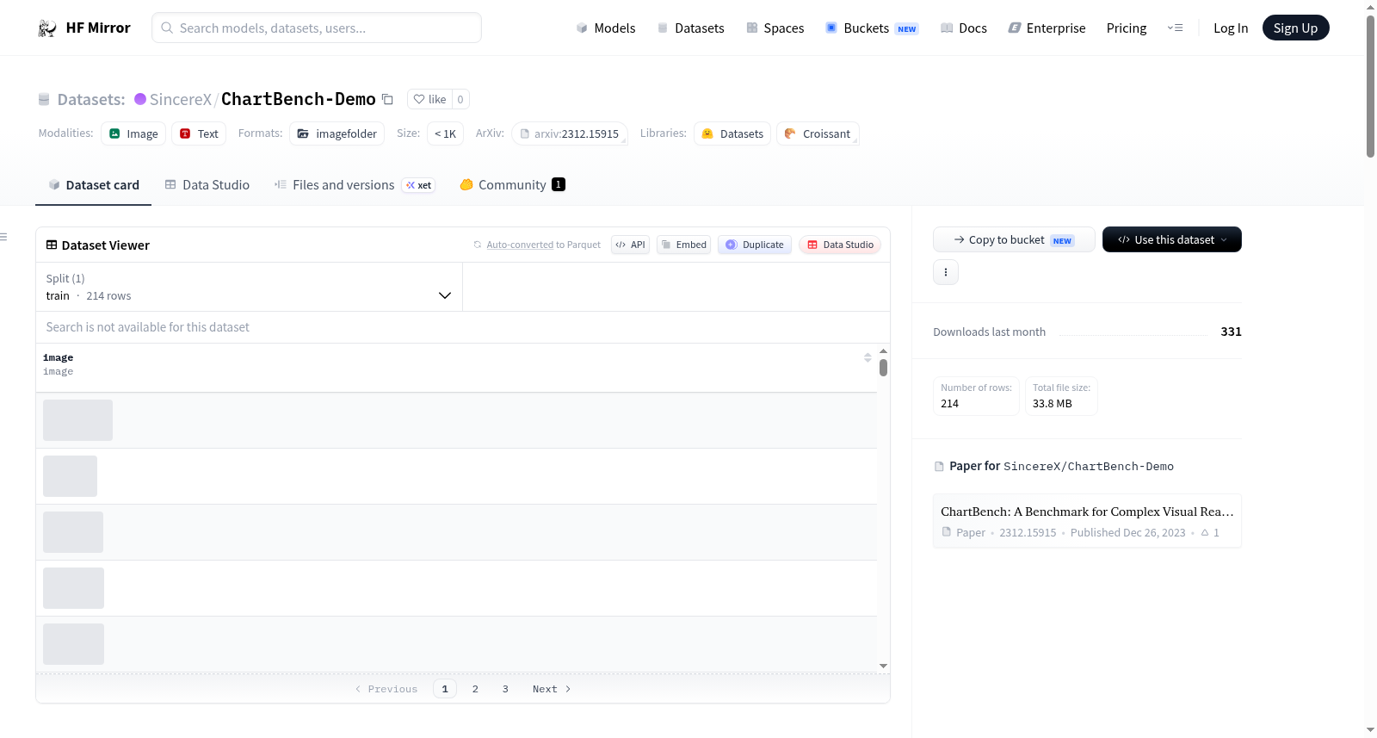Click the Croissant library tag

(x=818, y=133)
